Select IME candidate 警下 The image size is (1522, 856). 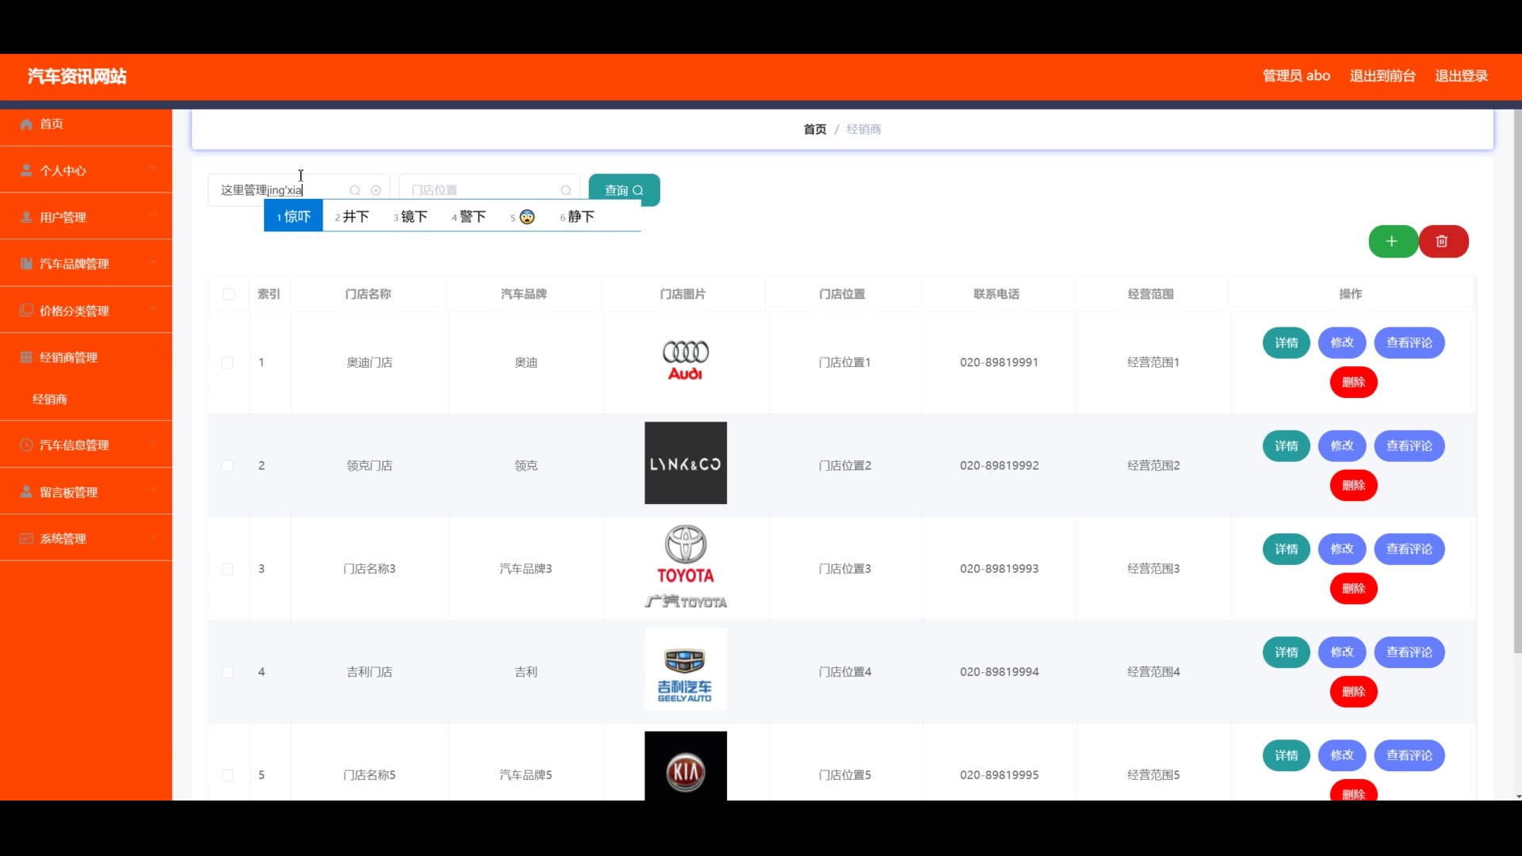pyautogui.click(x=469, y=216)
